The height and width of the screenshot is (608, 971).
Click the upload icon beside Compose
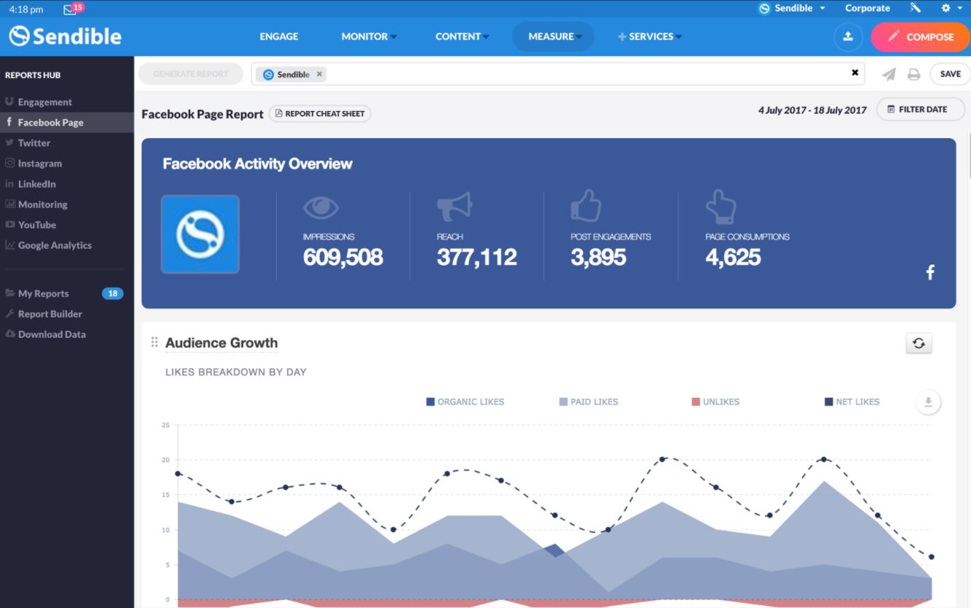point(848,36)
